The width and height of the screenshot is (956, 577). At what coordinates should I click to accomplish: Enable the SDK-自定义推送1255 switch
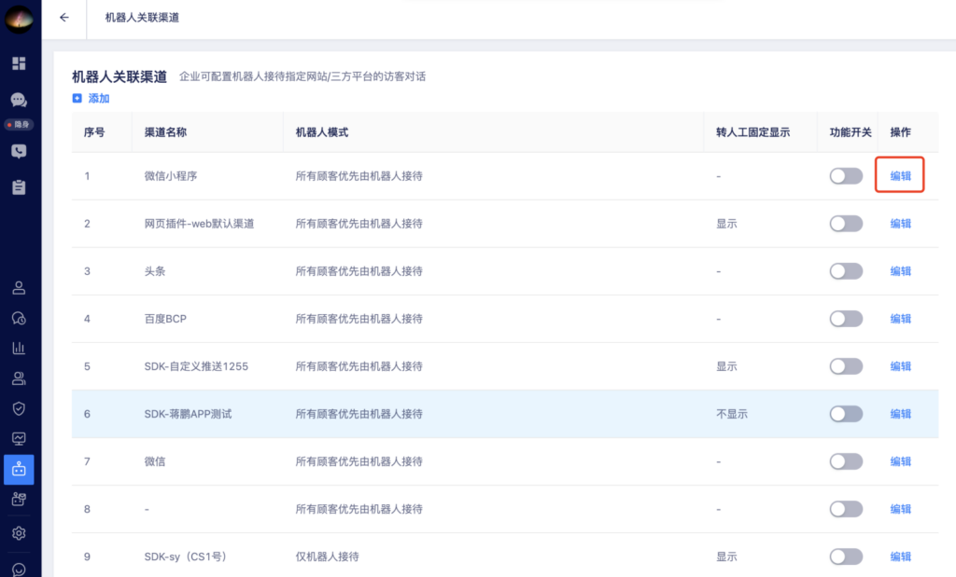(846, 365)
